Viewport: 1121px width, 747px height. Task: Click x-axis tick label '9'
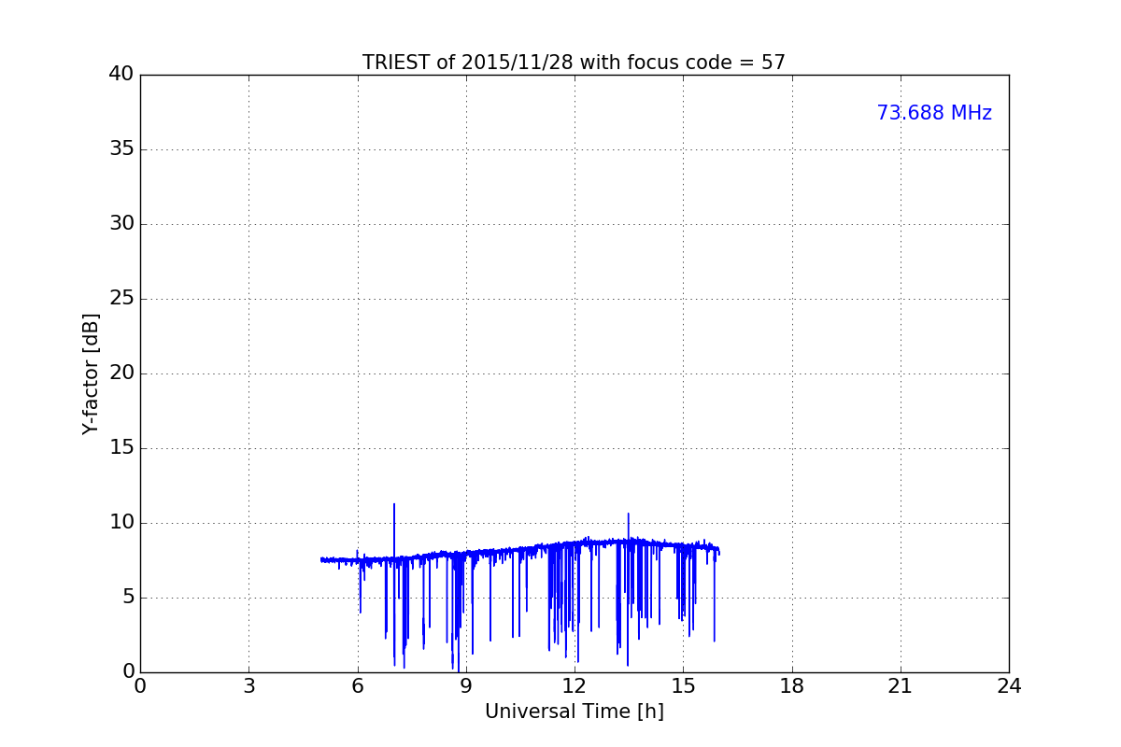(x=466, y=686)
